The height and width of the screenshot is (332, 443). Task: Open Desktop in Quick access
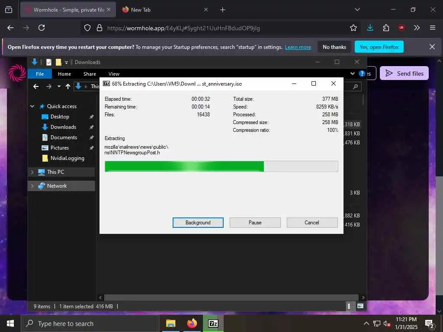60,117
